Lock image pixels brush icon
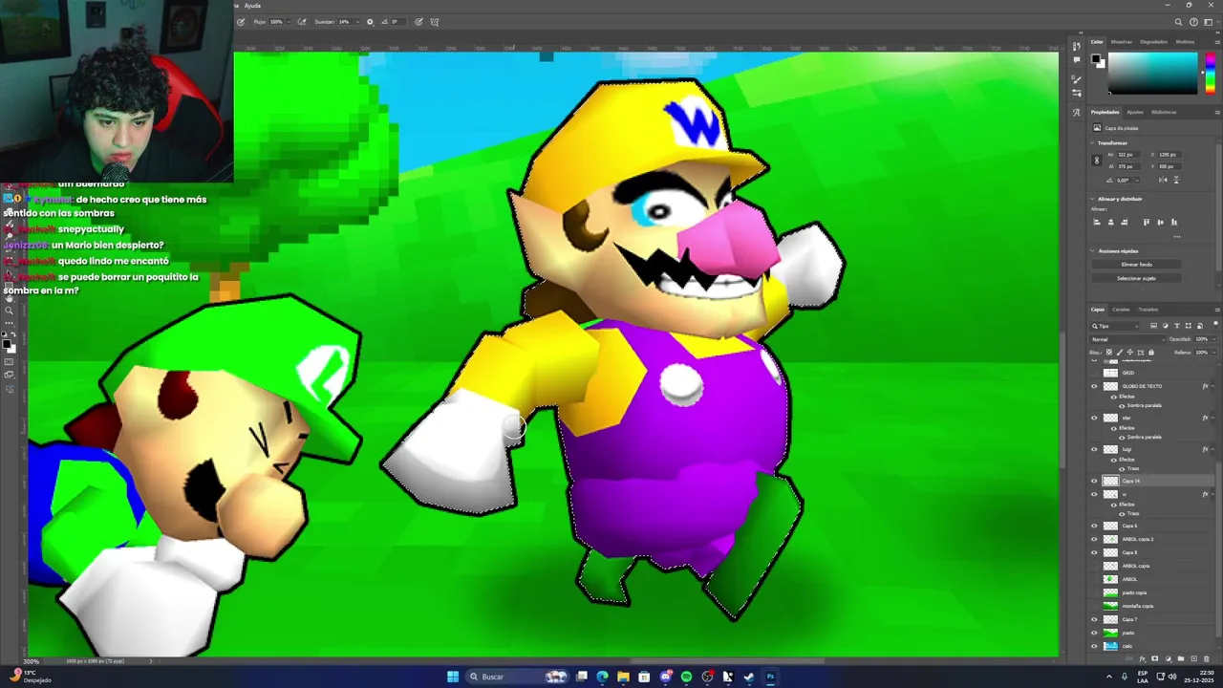 (1119, 353)
